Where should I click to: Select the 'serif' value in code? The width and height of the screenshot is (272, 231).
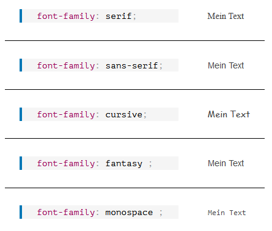119,16
